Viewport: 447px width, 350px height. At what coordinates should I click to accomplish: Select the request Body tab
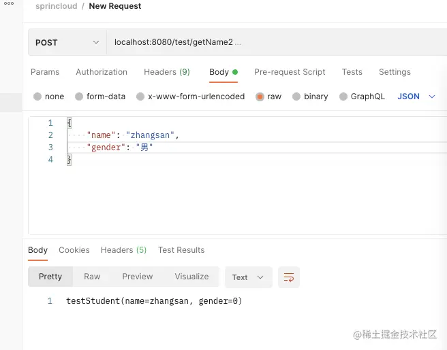(223, 72)
